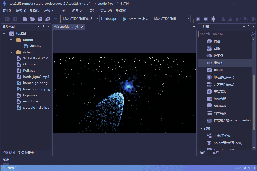The height and width of the screenshot is (171, 257).
Task: Pick the 按钮 widget in toolbox
Action: 217,41
